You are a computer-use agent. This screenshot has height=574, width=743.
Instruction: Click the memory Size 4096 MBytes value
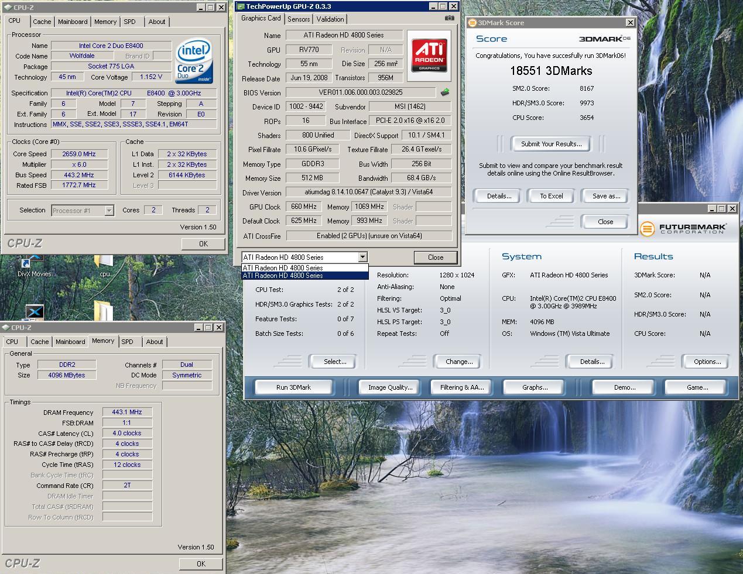click(67, 375)
